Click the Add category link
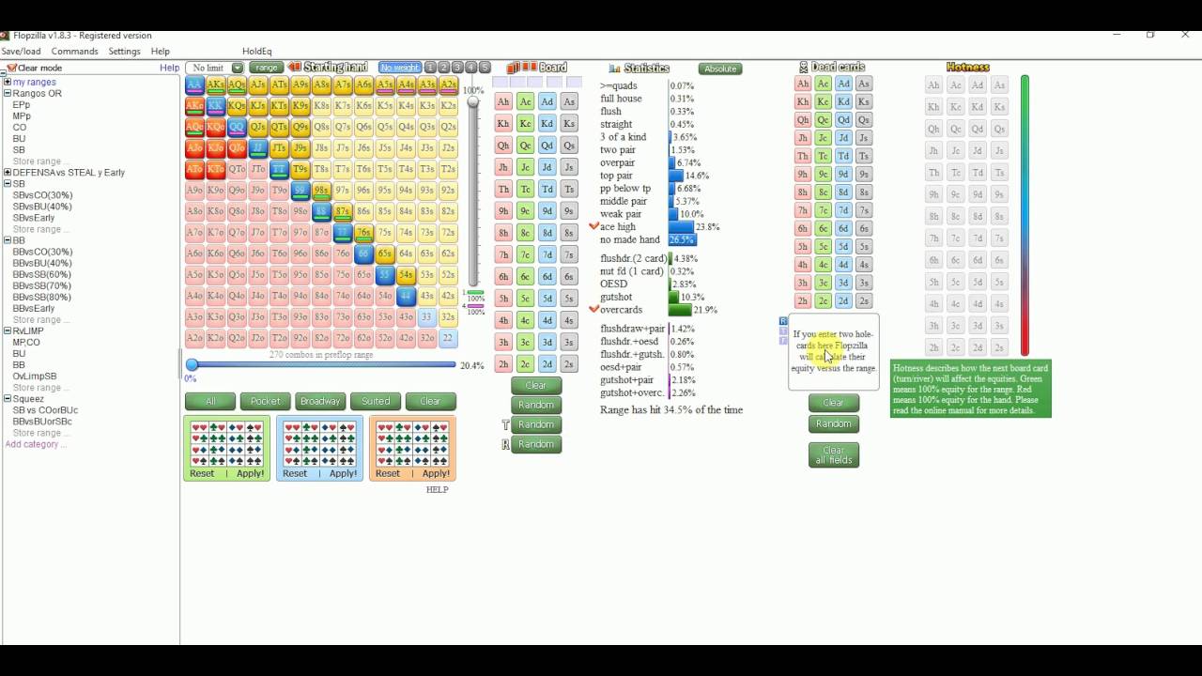Viewport: 1202px width, 676px height. coord(36,444)
